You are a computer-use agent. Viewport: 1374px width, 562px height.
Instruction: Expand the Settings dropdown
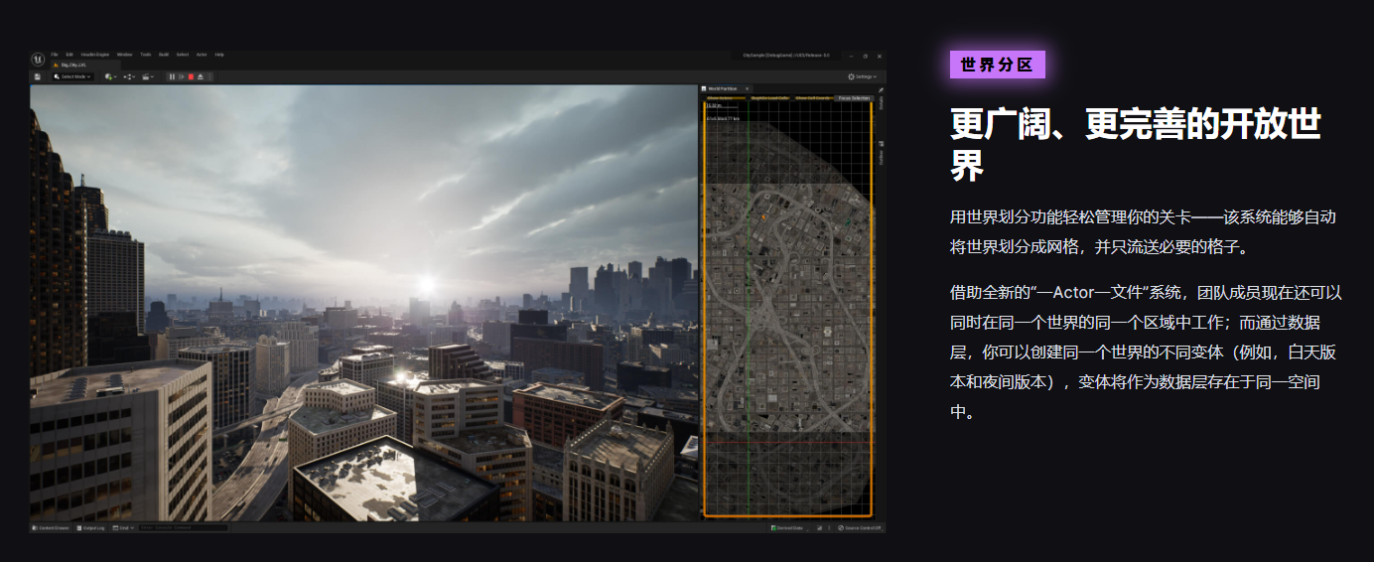(x=864, y=76)
